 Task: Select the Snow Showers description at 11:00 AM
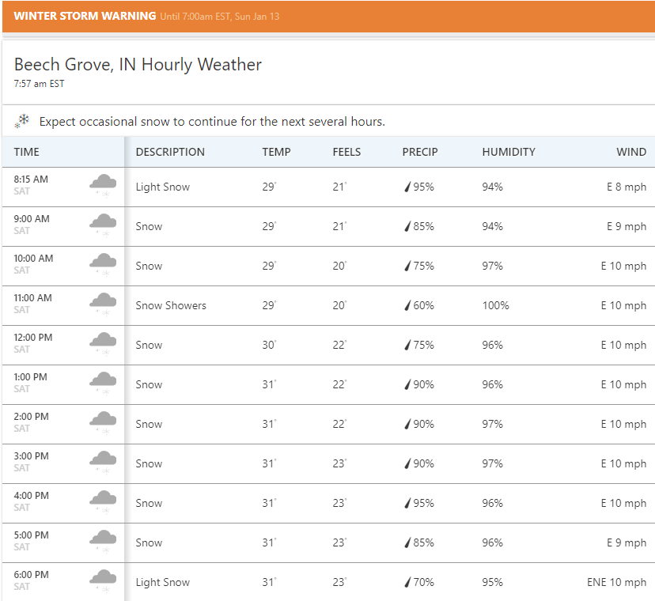click(x=171, y=305)
